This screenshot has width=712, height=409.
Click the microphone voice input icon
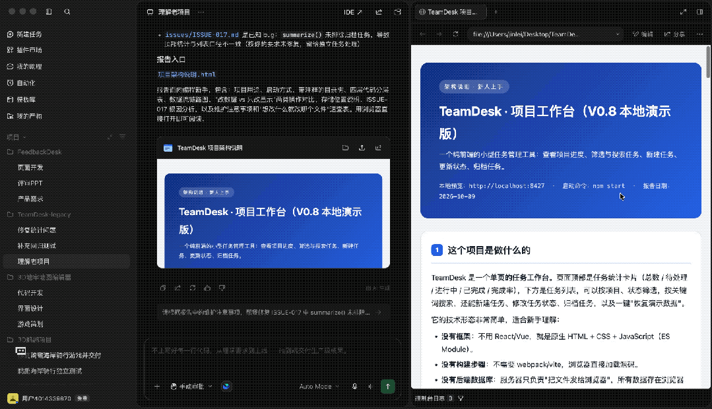click(x=354, y=387)
